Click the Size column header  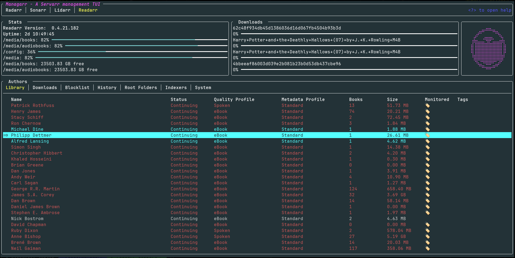coord(392,100)
